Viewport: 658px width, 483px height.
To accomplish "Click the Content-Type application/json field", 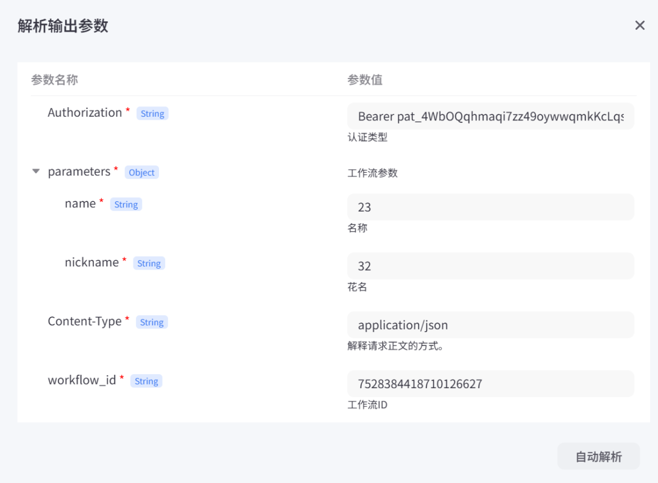I will pos(490,325).
